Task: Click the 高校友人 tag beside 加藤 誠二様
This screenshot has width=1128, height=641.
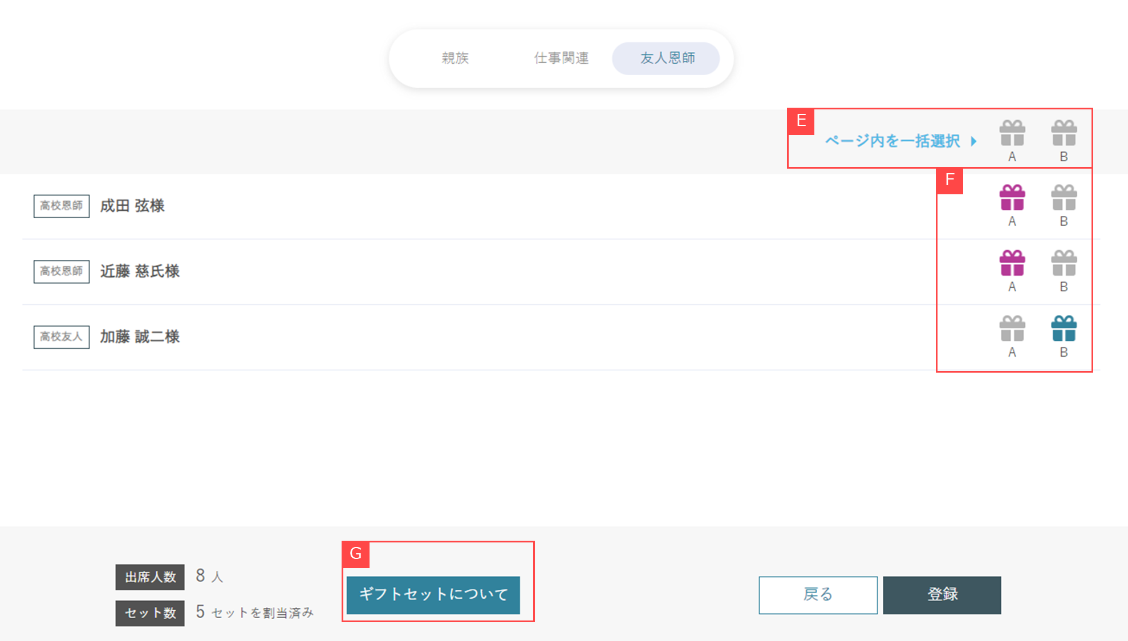Action: point(61,337)
